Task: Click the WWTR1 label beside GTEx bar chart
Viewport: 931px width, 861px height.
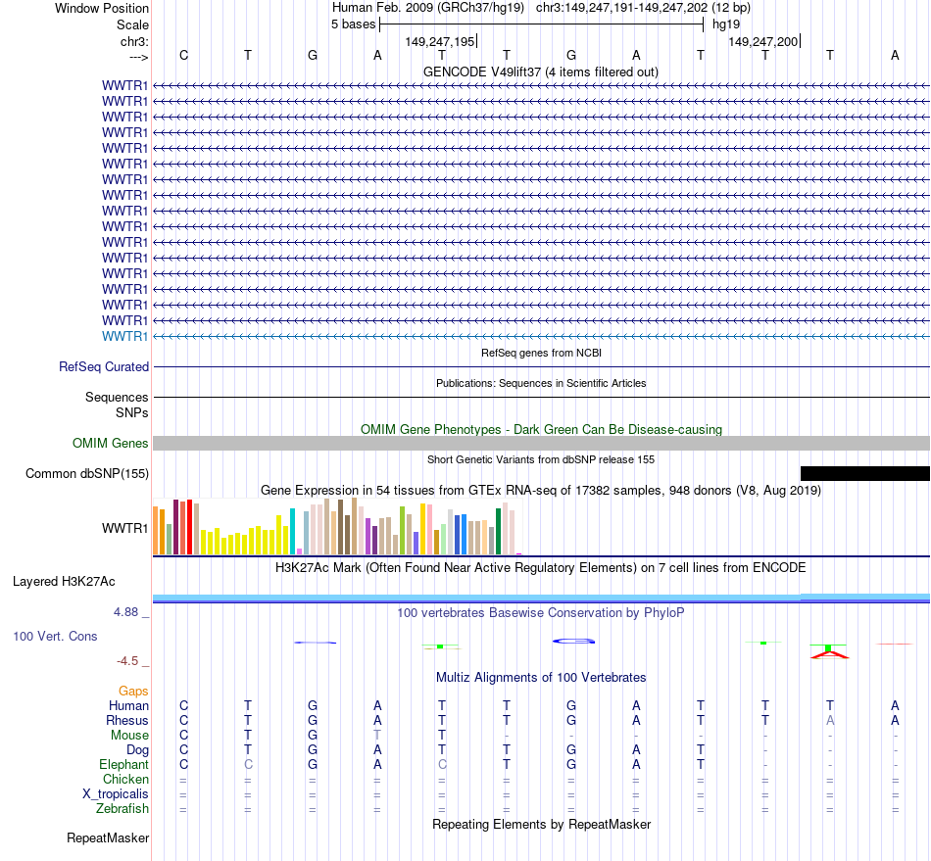Action: tap(124, 528)
